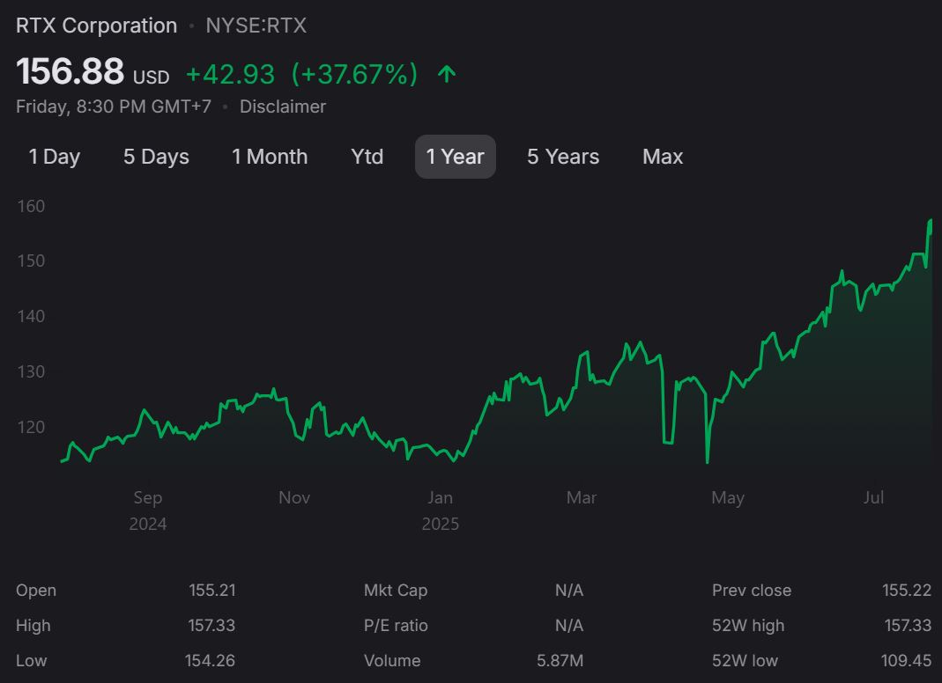Click the P/E ratio label
This screenshot has height=683, width=942.
(x=396, y=626)
